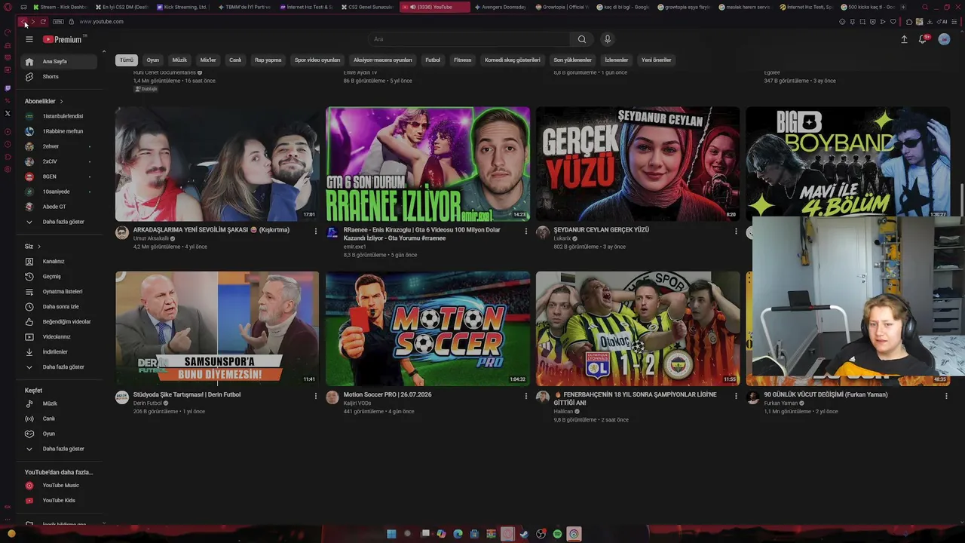
Task: Select the Son yüklenenler filter chip
Action: pos(573,60)
